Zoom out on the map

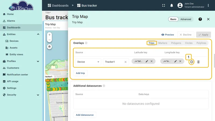[49, 40]
